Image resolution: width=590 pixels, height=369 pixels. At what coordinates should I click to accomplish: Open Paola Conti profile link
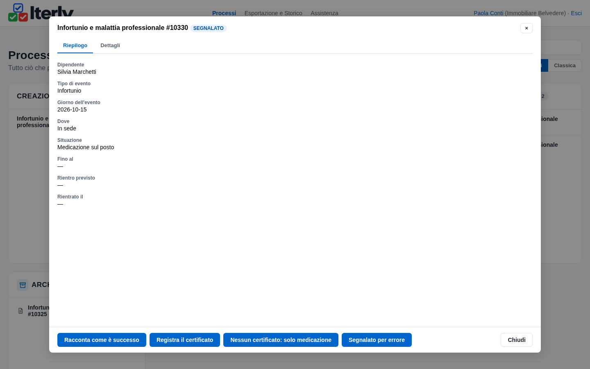click(x=488, y=13)
